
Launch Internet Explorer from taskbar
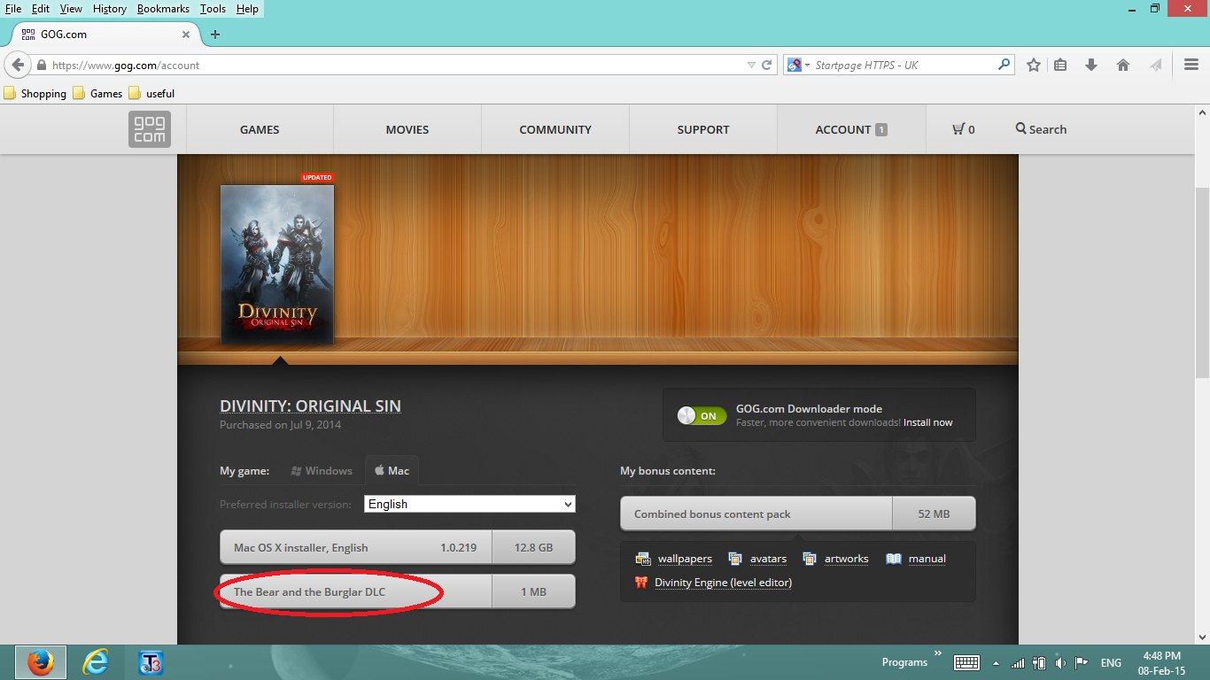(96, 662)
